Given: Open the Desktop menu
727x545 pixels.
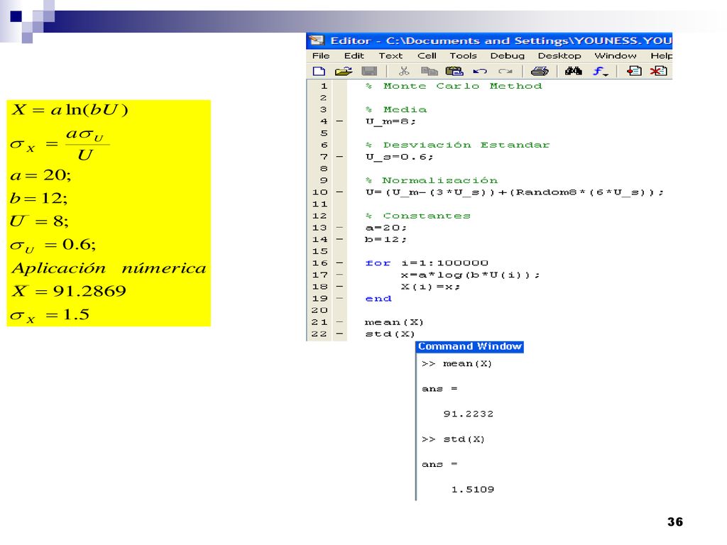Looking at the screenshot, I should (x=559, y=55).
